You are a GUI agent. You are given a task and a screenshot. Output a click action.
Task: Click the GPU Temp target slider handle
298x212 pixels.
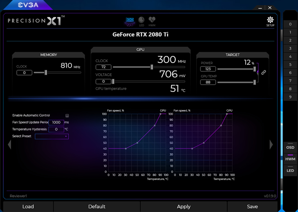(x=255, y=82)
